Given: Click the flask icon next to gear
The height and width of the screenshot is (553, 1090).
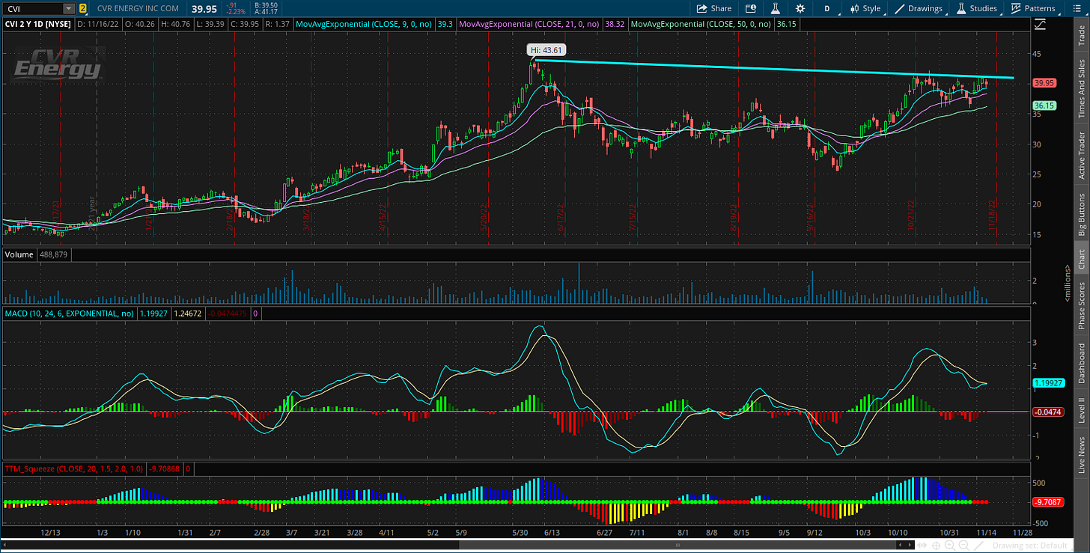Looking at the screenshot, I should [776, 8].
